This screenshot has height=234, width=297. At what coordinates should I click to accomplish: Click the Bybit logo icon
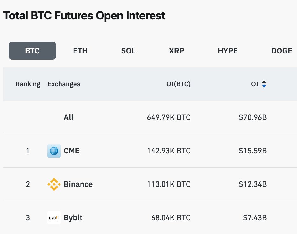coord(54,218)
